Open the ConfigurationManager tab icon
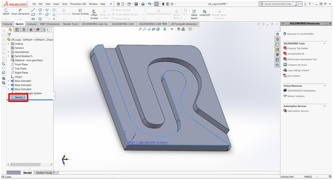 [x=24, y=30]
